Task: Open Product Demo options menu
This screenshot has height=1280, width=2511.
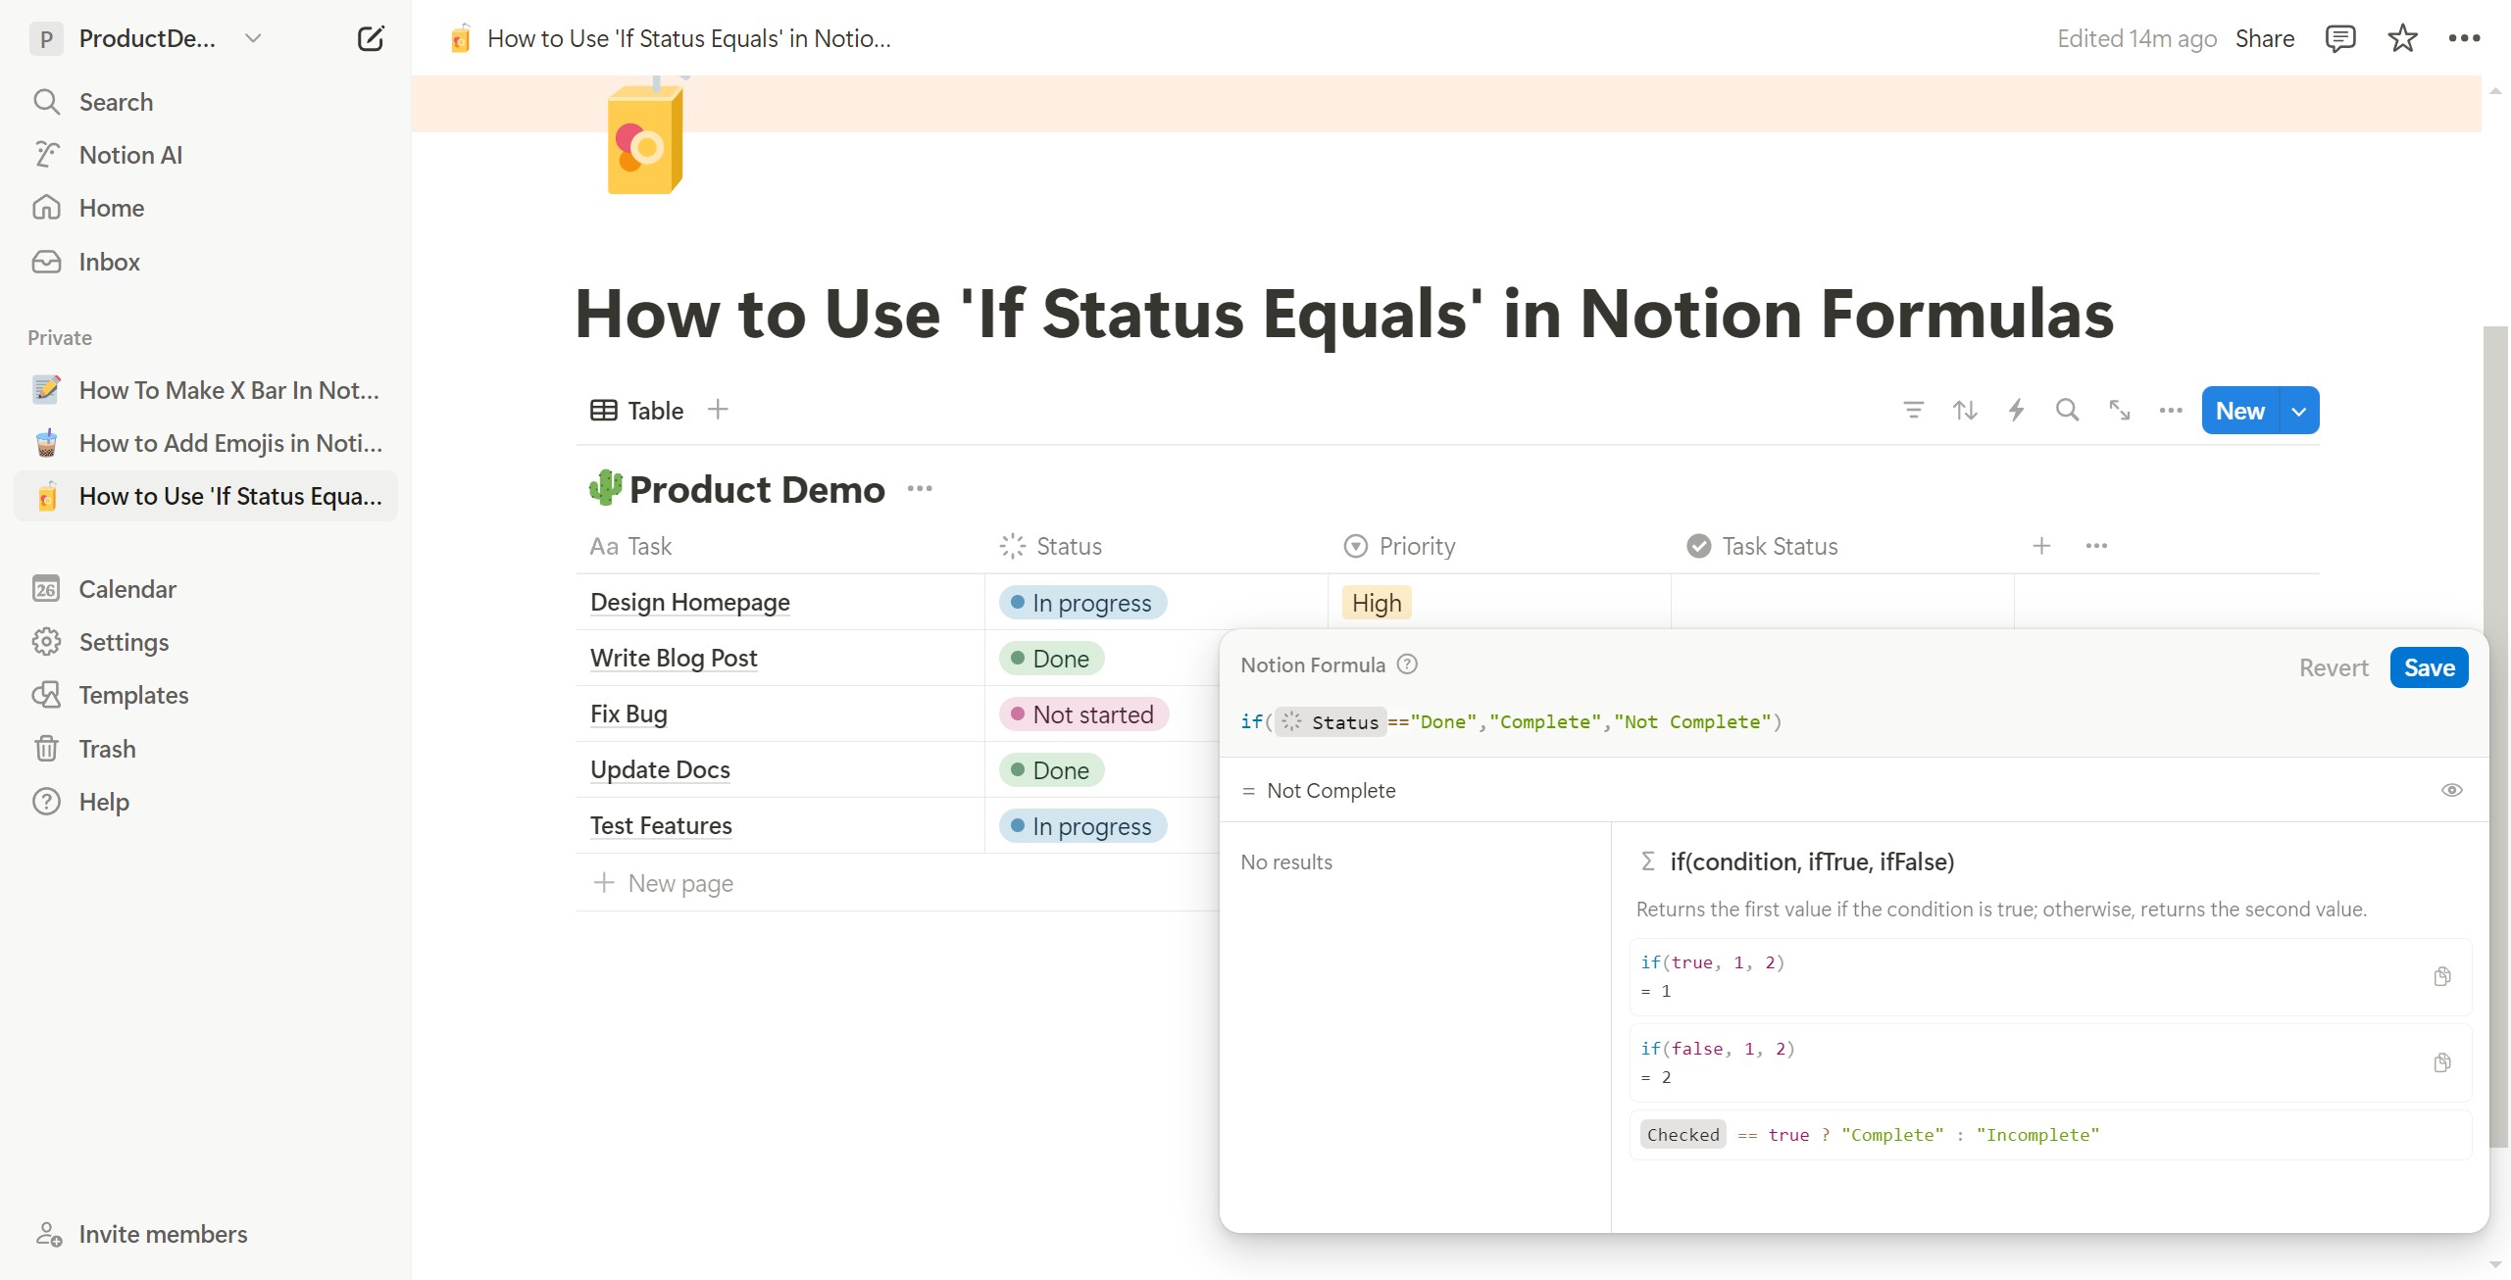Action: point(920,488)
